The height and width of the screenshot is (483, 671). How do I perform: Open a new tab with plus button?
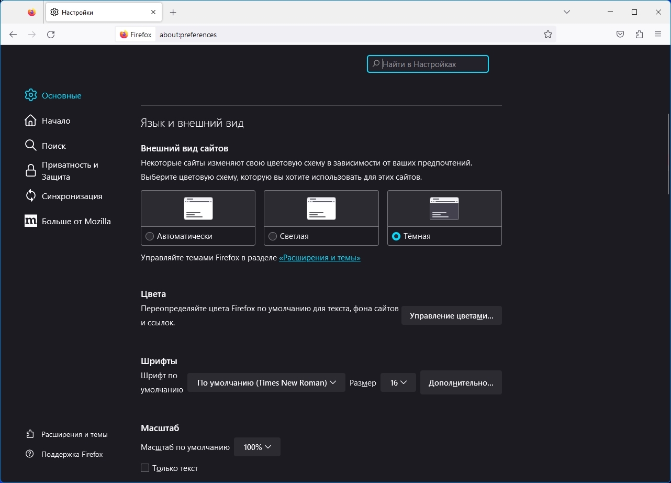point(173,12)
